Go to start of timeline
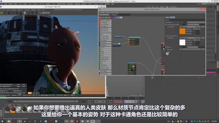Screen dimensions: 219x123 [x=89, y=101]
